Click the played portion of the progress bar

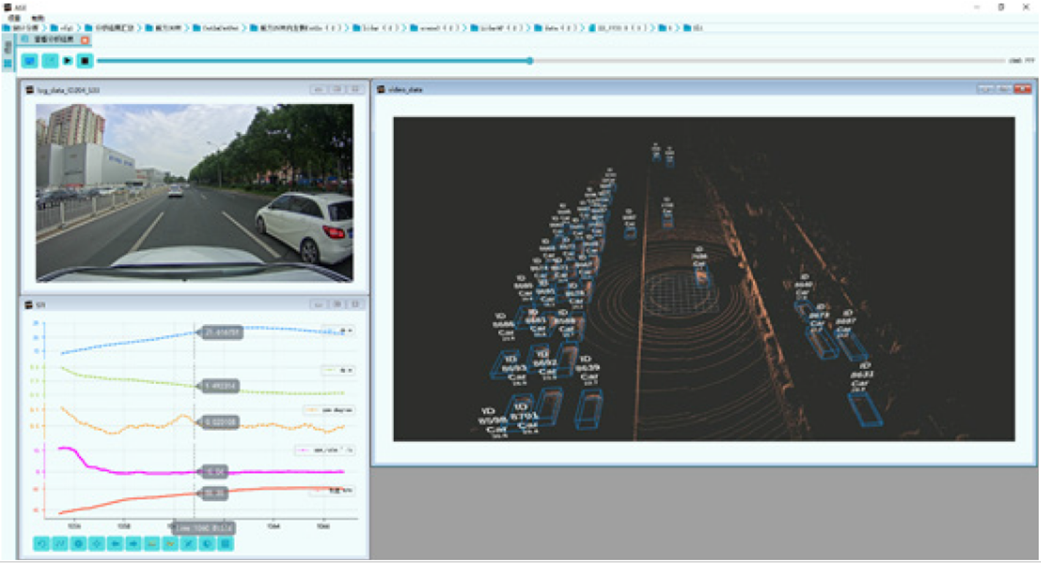pos(313,61)
